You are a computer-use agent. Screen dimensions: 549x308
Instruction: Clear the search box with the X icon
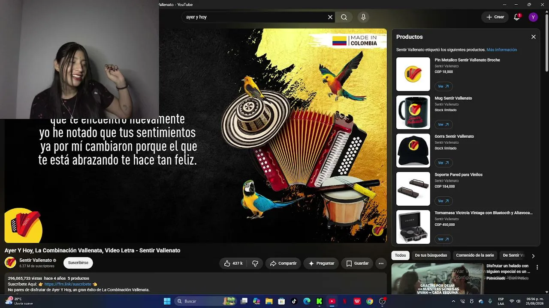pos(330,17)
